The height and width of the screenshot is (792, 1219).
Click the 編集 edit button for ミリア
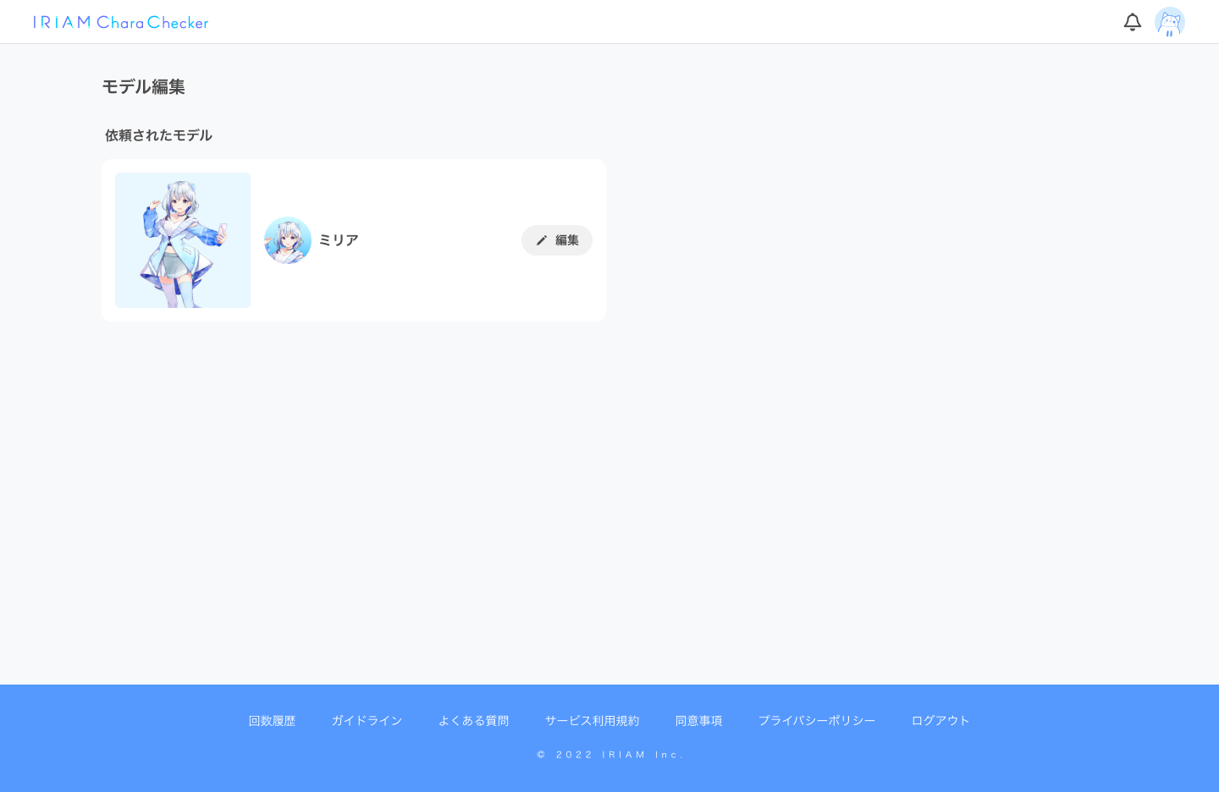point(557,240)
